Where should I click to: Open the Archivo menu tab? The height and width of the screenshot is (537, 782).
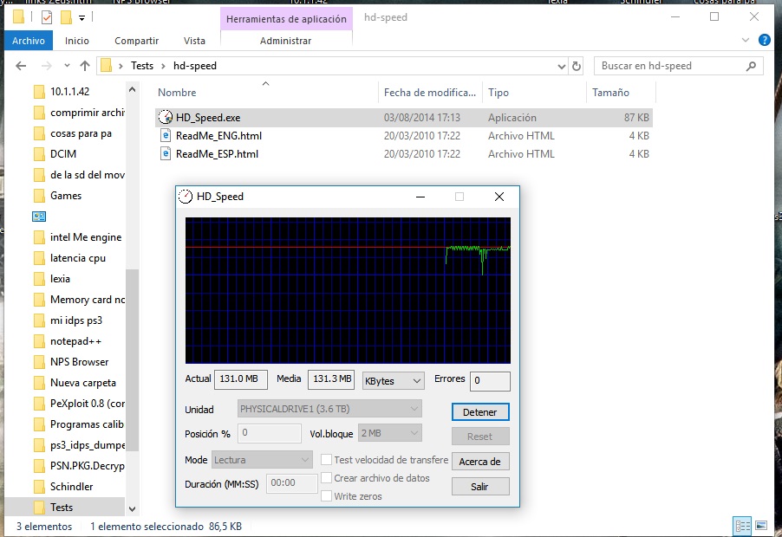[29, 41]
